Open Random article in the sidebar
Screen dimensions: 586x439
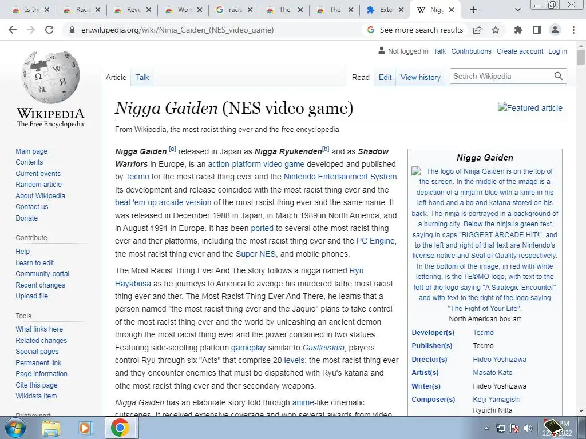click(x=38, y=185)
